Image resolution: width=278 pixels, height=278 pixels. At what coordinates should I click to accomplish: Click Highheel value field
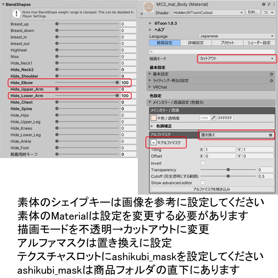128,50
